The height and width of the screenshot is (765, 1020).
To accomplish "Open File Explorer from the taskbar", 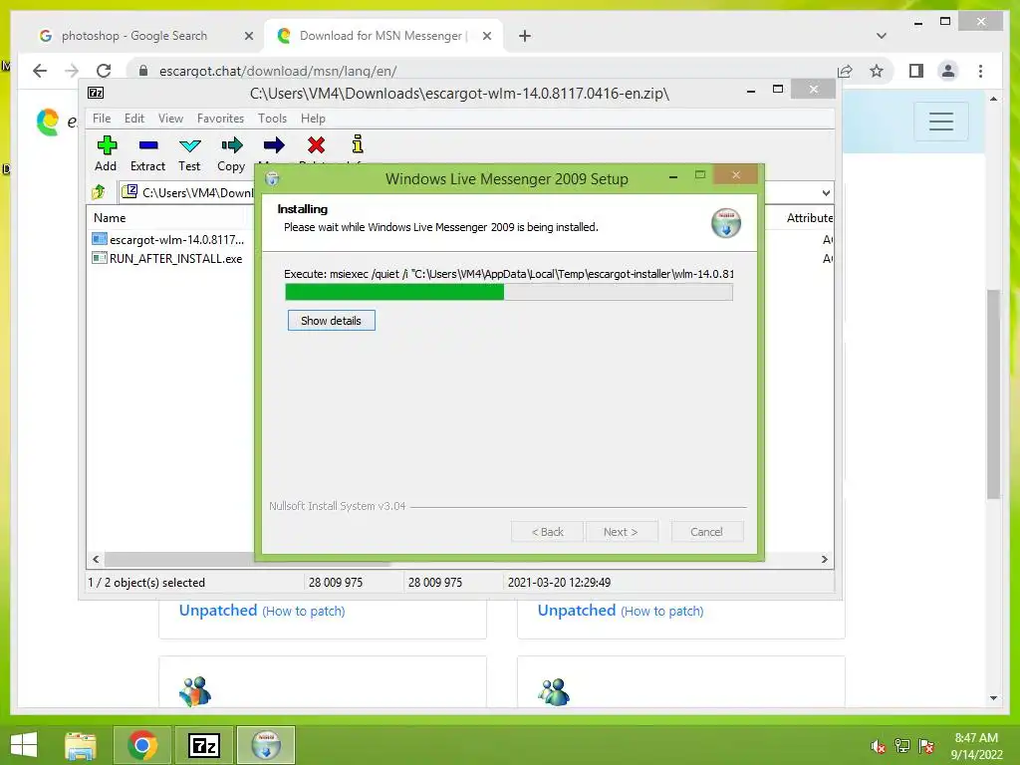I will (81, 745).
